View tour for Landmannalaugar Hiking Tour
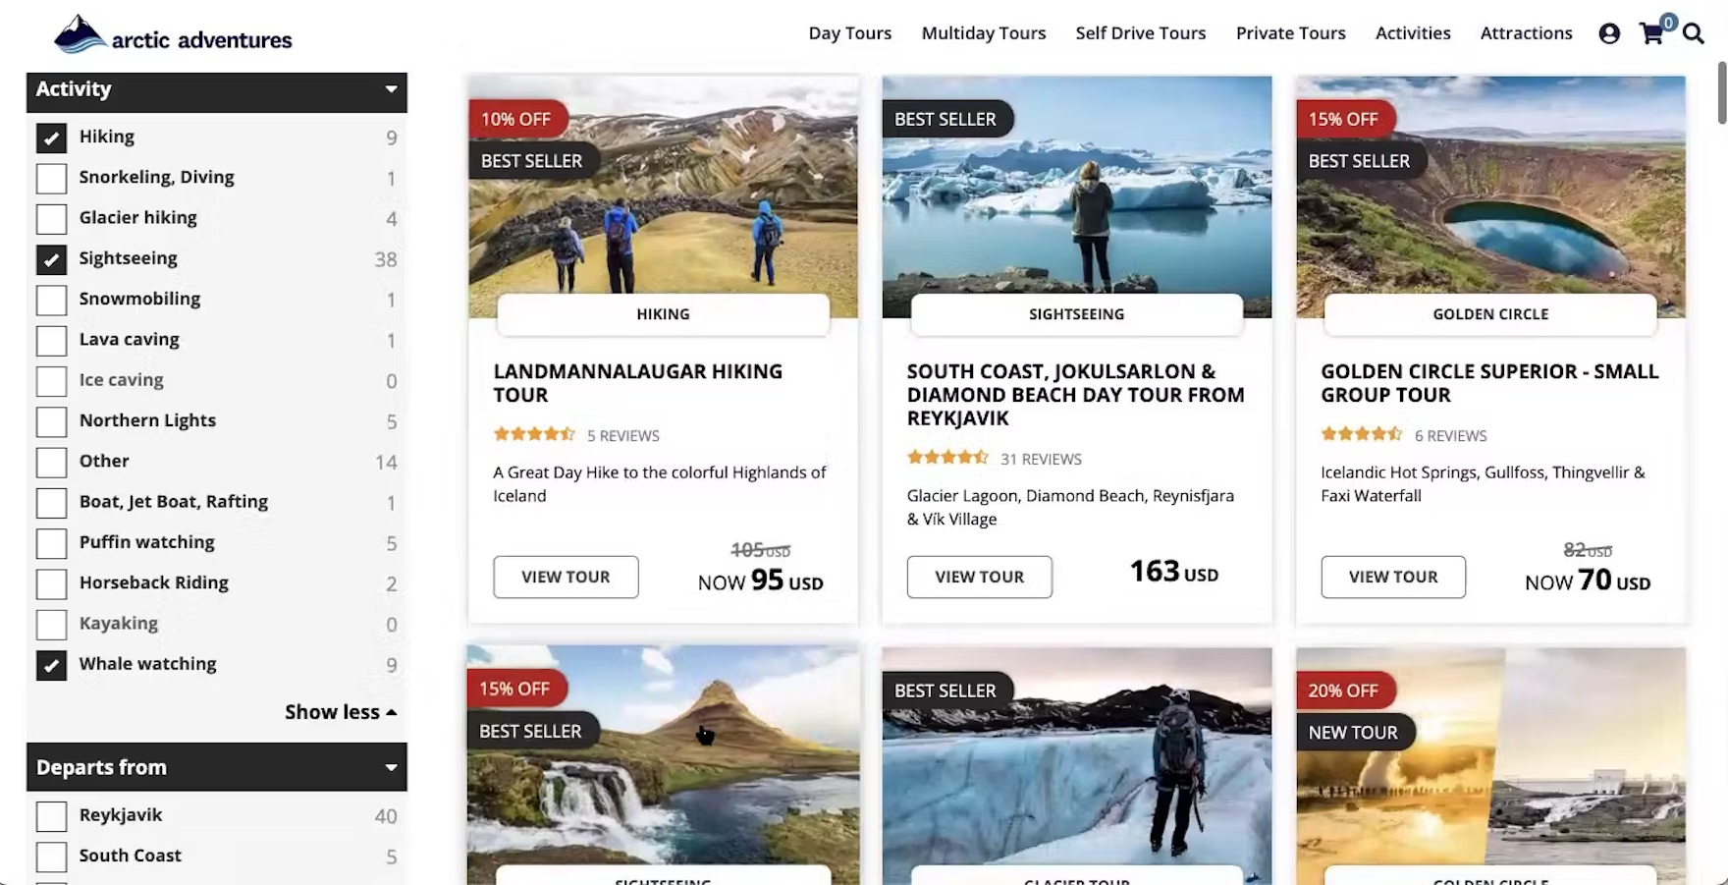 click(566, 577)
